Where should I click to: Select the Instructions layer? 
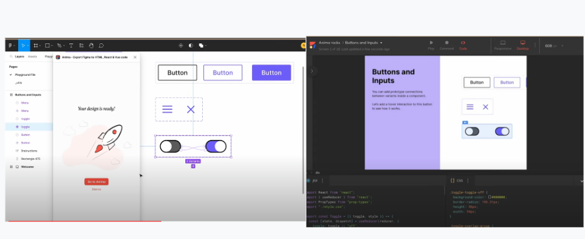[x=29, y=151]
